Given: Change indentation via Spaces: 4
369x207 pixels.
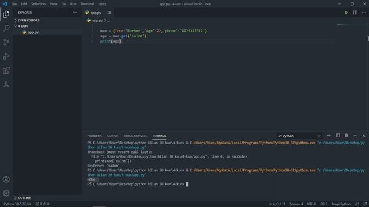Looking at the screenshot, I should click(x=296, y=204).
